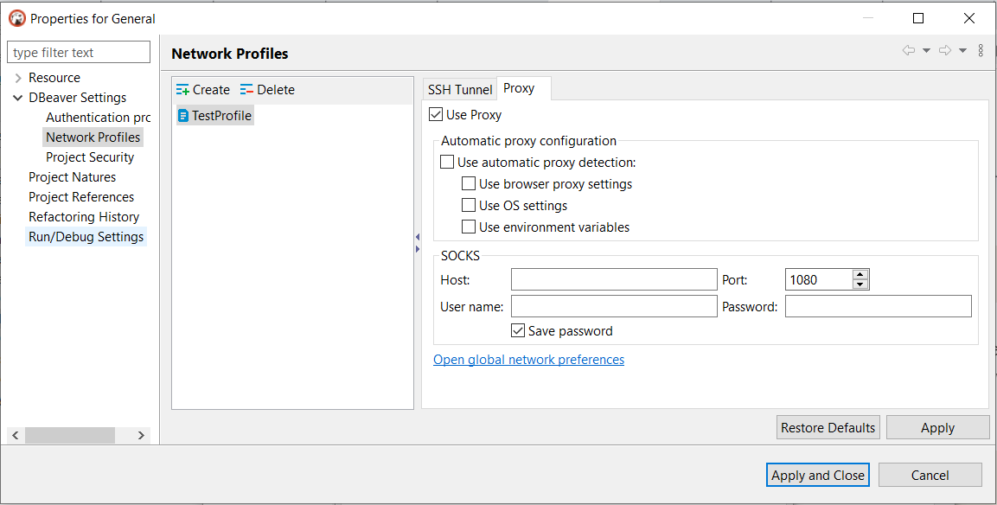This screenshot has height=505, width=997.
Task: Enable automatic proxy detection
Action: coord(447,161)
